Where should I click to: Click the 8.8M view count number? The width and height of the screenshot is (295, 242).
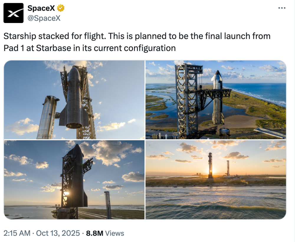[94, 233]
